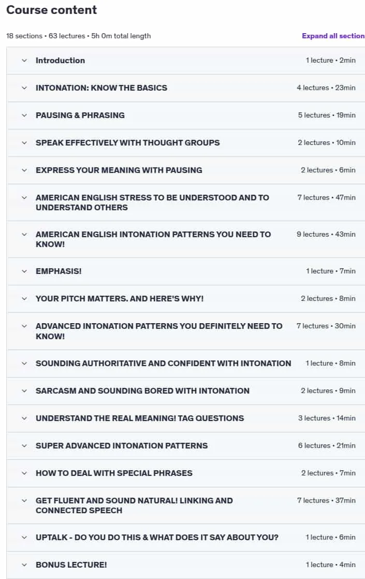Click Expand all sections link
This screenshot has width=365, height=579.
(x=333, y=36)
